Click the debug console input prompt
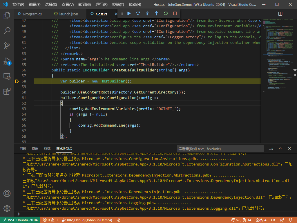 click(155, 214)
